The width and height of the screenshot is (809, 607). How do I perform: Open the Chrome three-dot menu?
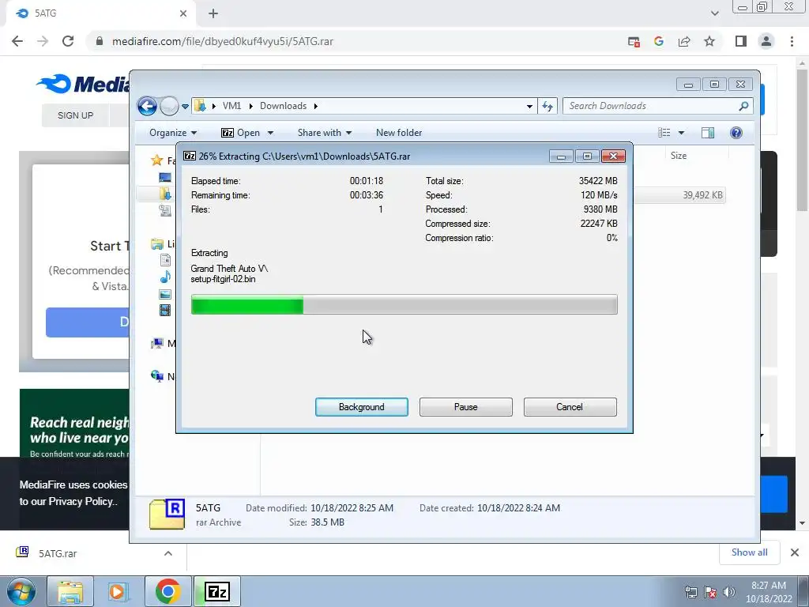(792, 41)
